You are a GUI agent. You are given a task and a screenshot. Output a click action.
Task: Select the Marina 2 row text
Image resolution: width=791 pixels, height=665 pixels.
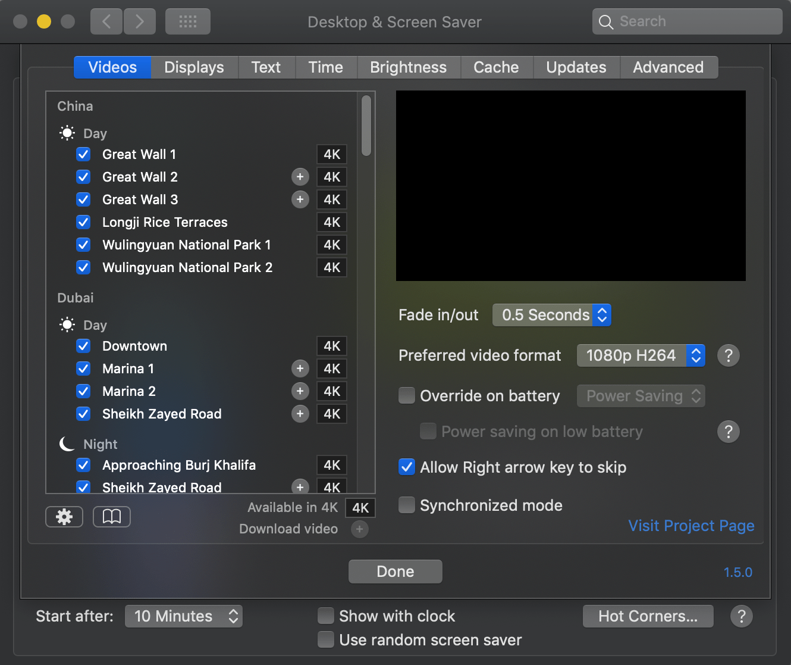(129, 391)
